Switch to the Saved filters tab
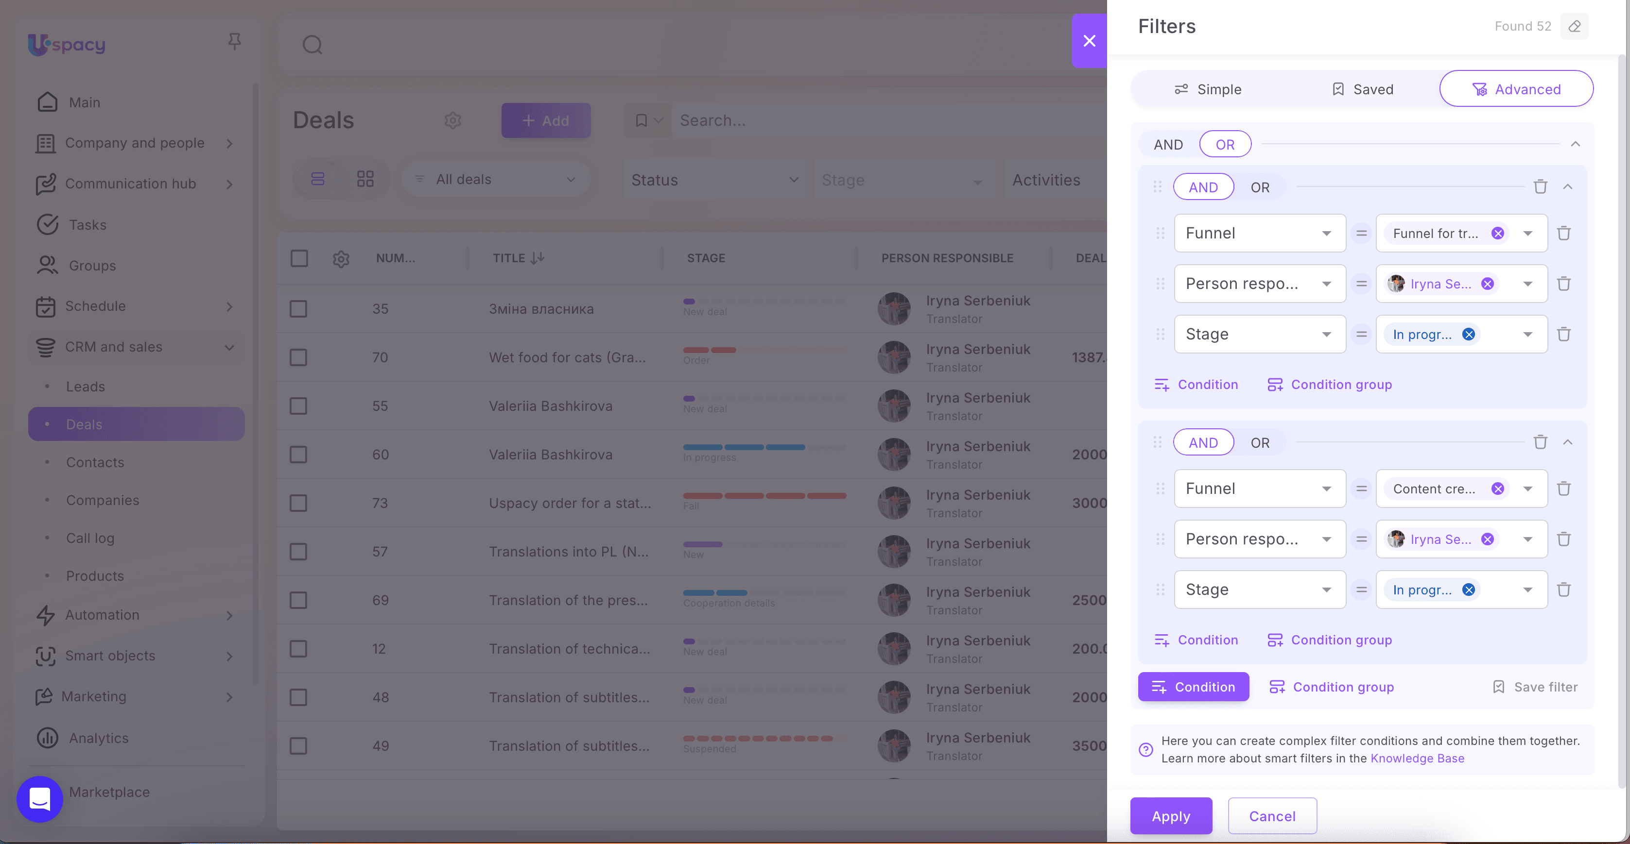Screen dimensions: 1630x844 1362,89
